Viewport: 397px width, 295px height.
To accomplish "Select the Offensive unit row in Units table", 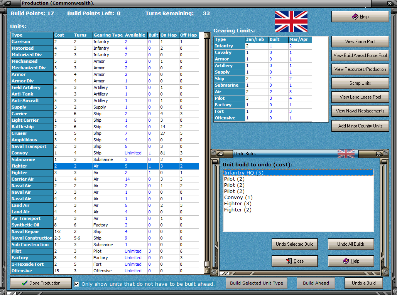I will coord(105,271).
